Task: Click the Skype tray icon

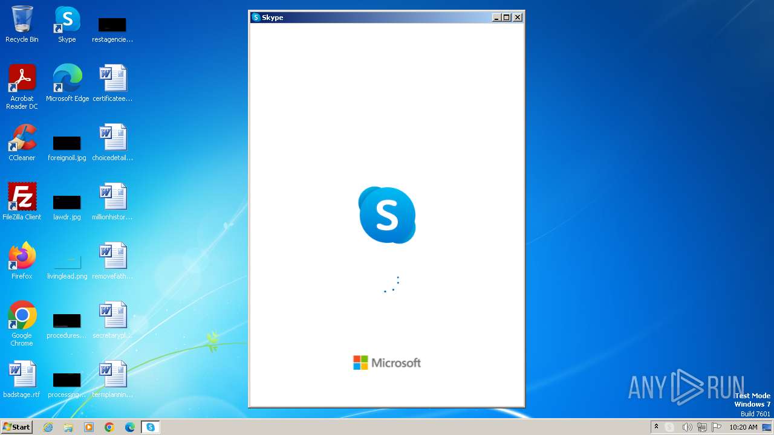Action: [x=669, y=427]
